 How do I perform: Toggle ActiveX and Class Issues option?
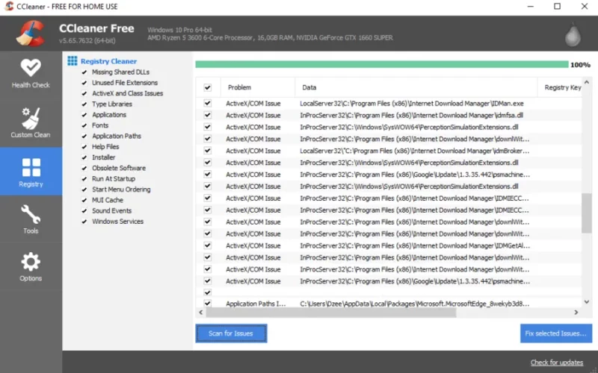click(x=84, y=94)
